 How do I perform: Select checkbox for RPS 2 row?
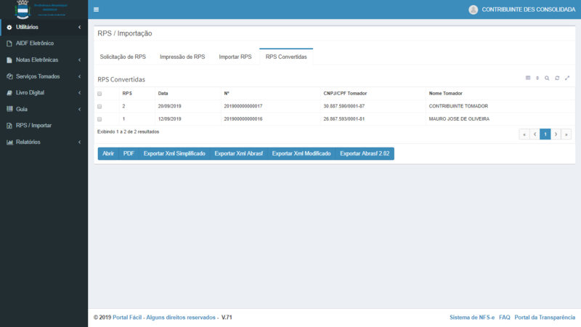[99, 106]
